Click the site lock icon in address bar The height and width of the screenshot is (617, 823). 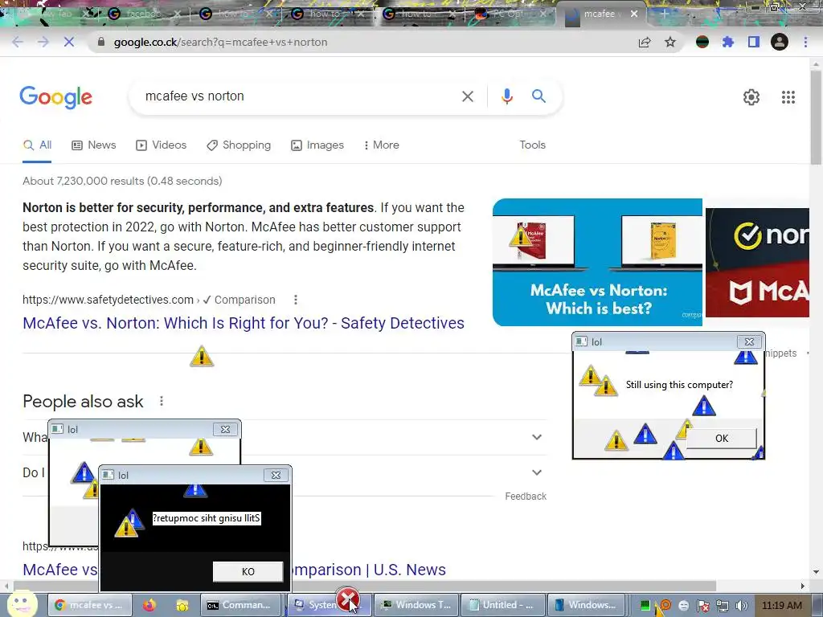(x=101, y=42)
